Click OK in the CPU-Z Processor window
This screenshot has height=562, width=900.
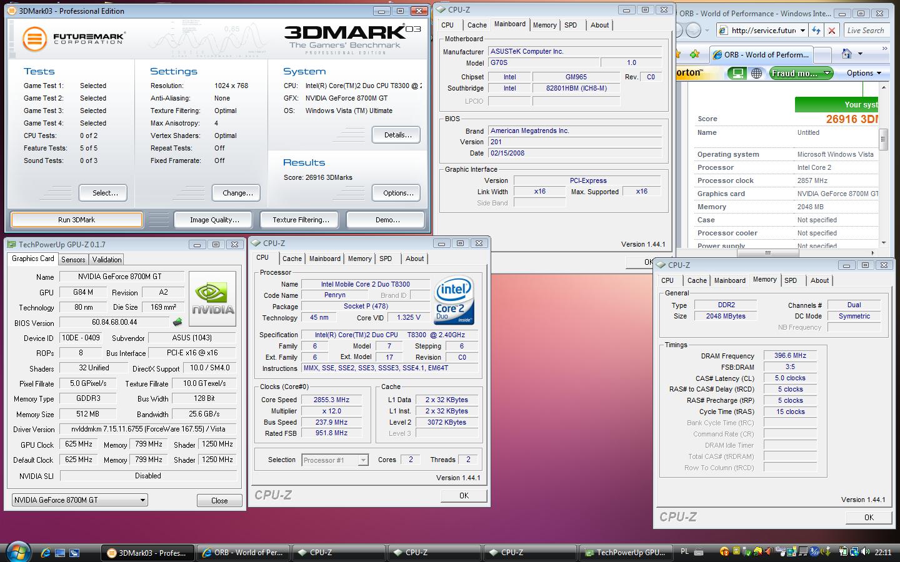coord(464,495)
